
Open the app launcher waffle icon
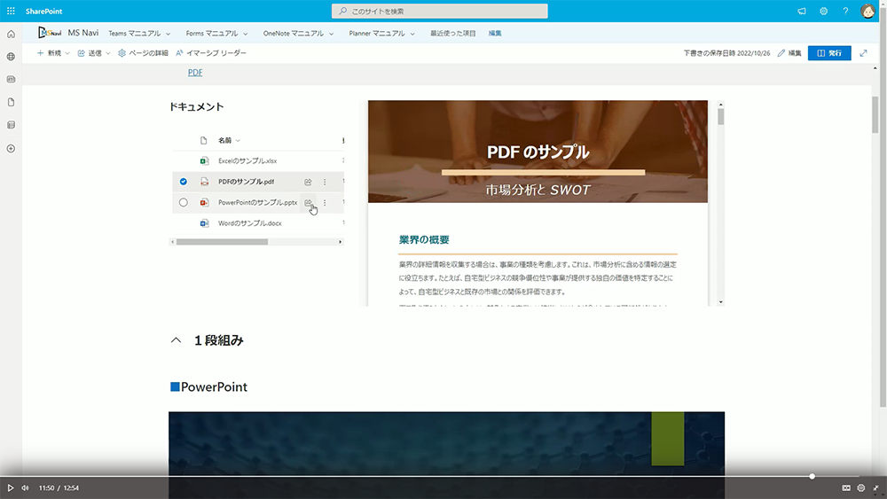point(11,11)
